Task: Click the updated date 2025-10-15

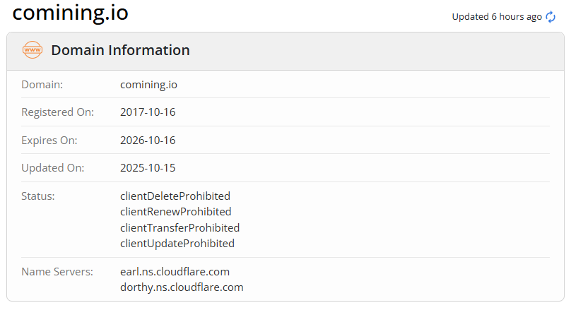Action: (148, 168)
